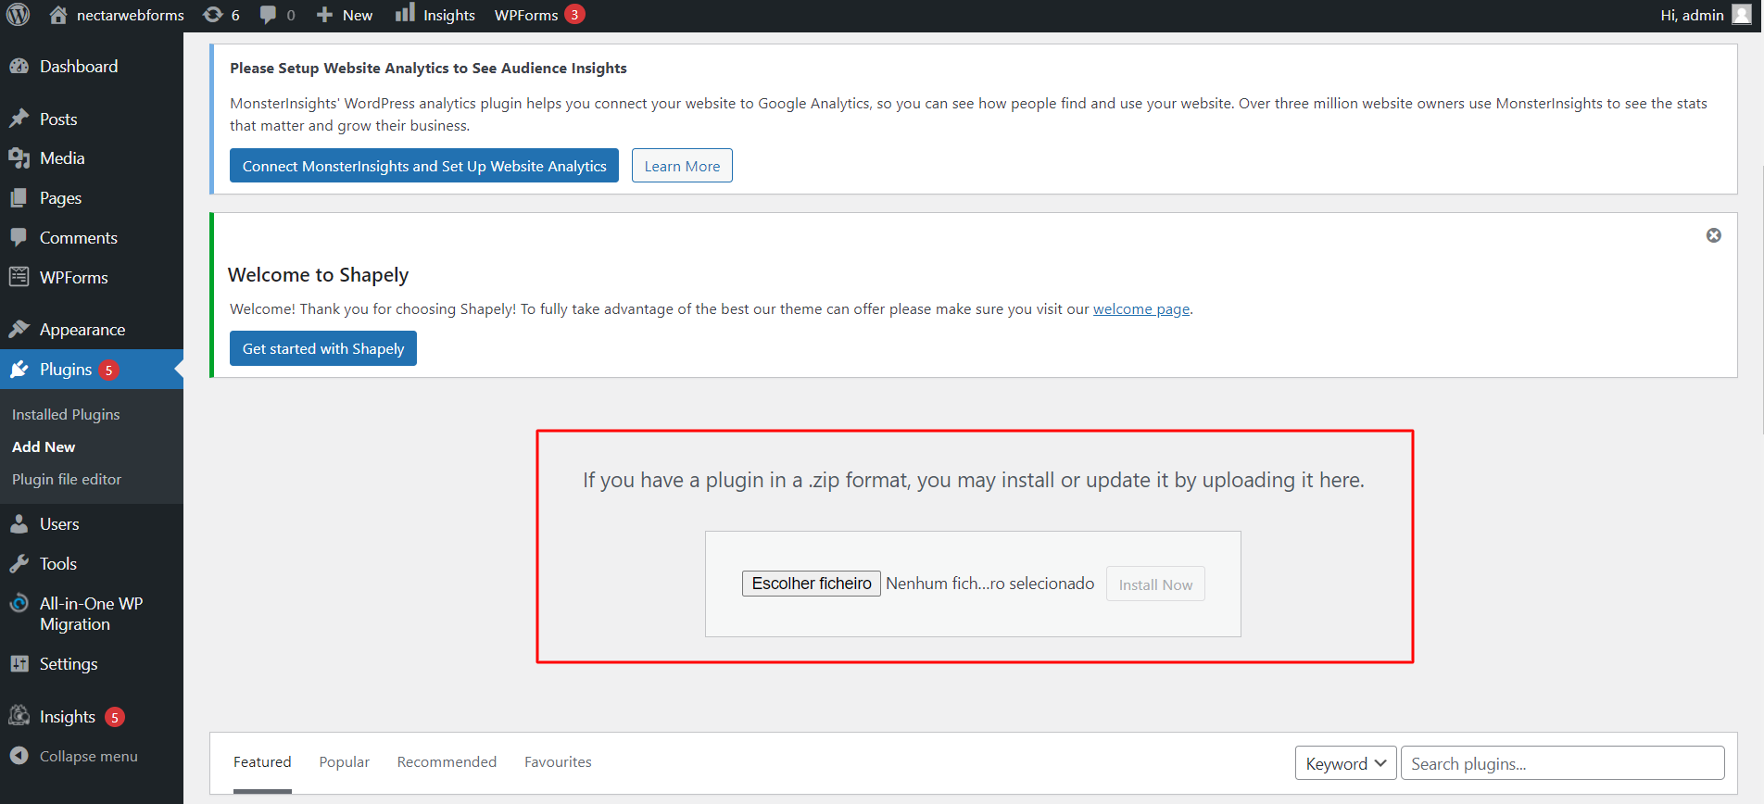The width and height of the screenshot is (1764, 804).
Task: Click the Collapse menu arrow icon
Action: coord(19,757)
